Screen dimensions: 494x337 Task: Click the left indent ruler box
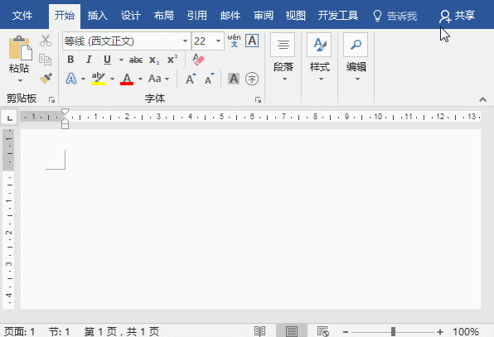(65, 126)
